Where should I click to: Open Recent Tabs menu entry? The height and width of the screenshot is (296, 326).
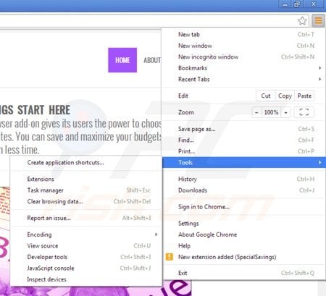click(244, 79)
